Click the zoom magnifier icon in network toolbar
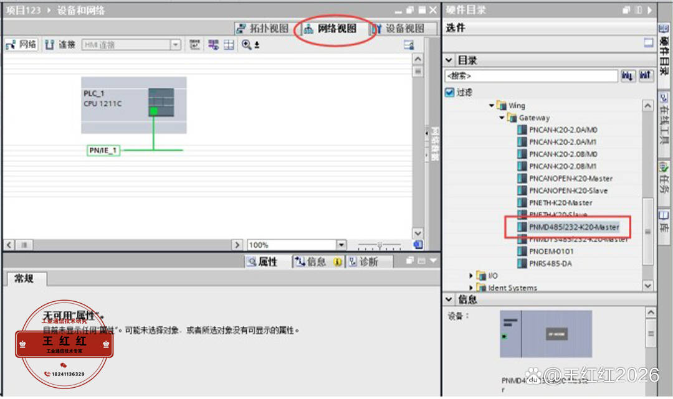This screenshot has height=399, width=673. tap(246, 45)
